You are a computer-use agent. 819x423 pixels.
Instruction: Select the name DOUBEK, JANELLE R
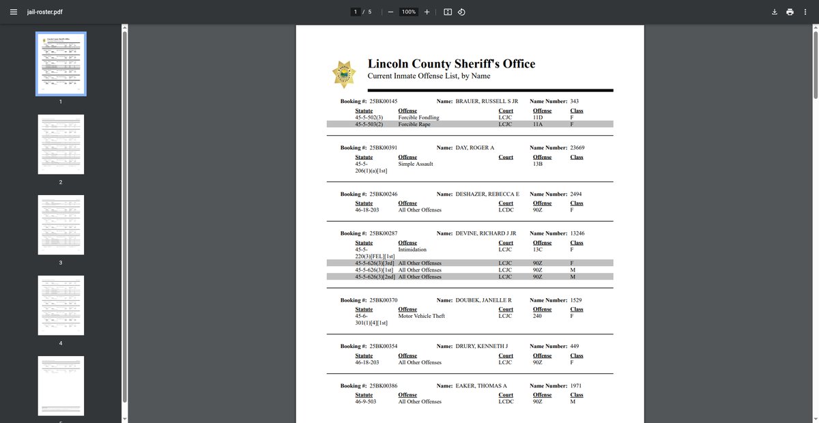pos(484,300)
